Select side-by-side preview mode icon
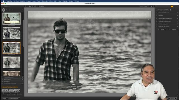This screenshot has width=179, height=100. pyautogui.click(x=35, y=6)
